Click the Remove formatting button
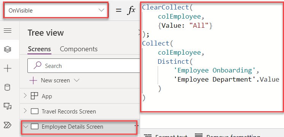This screenshot has height=137, width=284. (228, 135)
